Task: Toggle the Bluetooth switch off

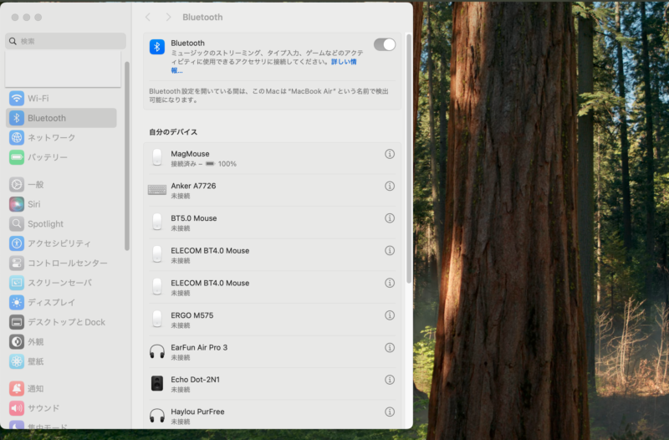Action: click(384, 44)
